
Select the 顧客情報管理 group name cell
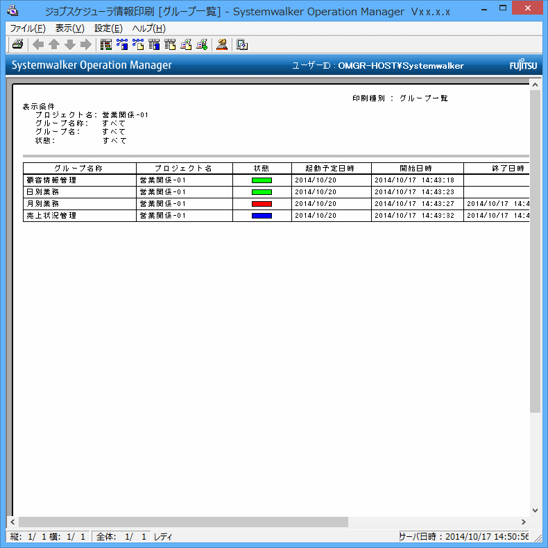tap(79, 180)
